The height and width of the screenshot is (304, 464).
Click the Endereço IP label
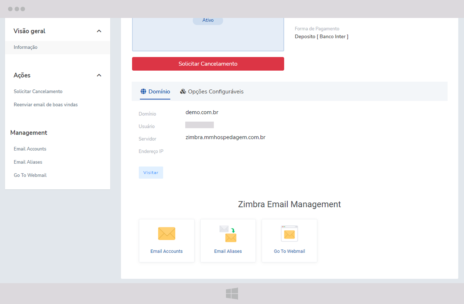pos(151,151)
